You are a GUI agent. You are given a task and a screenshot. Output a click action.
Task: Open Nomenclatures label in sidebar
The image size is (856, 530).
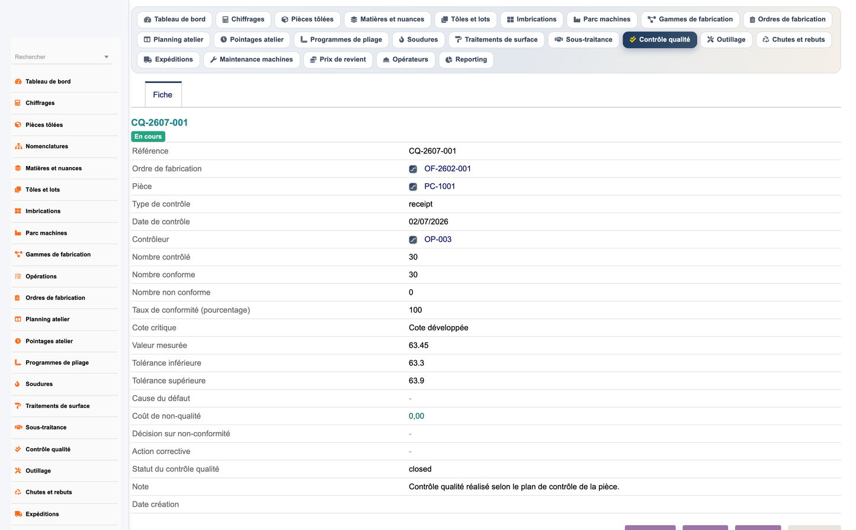tap(47, 146)
